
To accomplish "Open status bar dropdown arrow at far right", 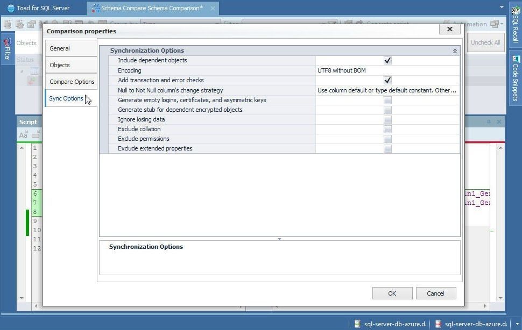I will click(517, 324).
